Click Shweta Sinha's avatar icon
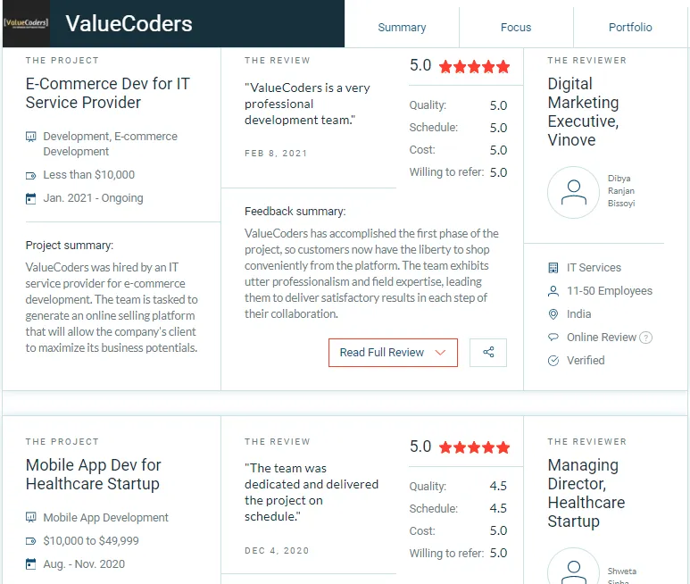 point(573,566)
